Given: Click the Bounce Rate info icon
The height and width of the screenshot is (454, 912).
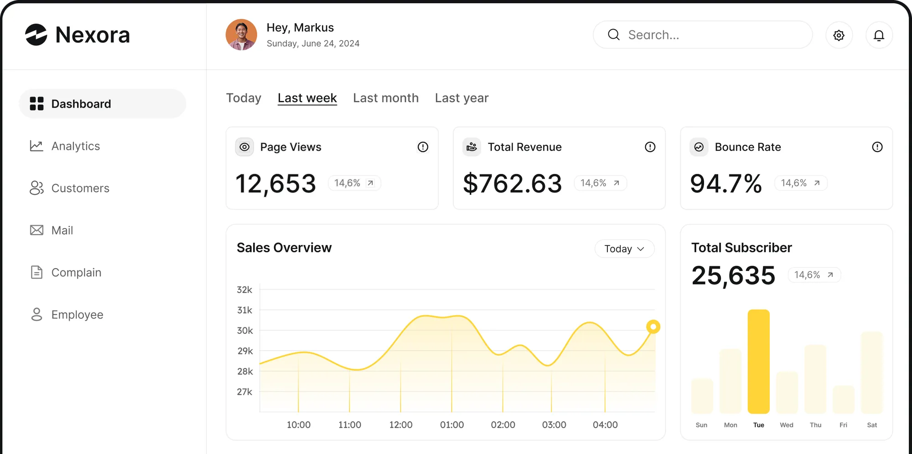Looking at the screenshot, I should (x=877, y=147).
